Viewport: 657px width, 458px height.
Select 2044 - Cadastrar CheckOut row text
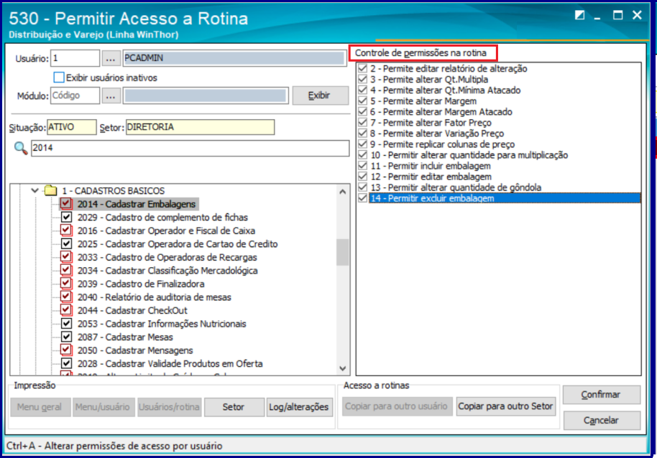coord(132,310)
